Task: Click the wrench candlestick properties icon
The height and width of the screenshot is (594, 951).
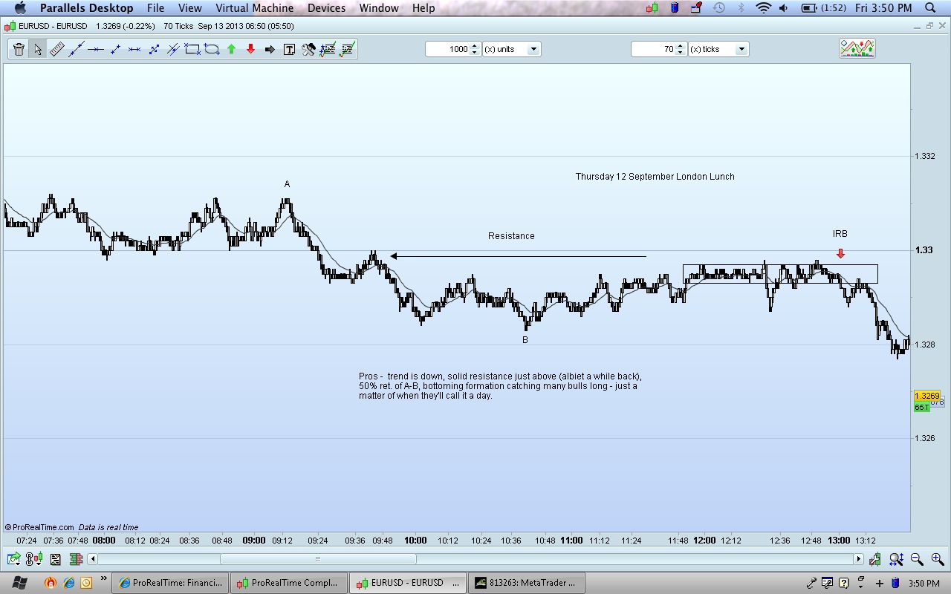Action: tap(875, 559)
